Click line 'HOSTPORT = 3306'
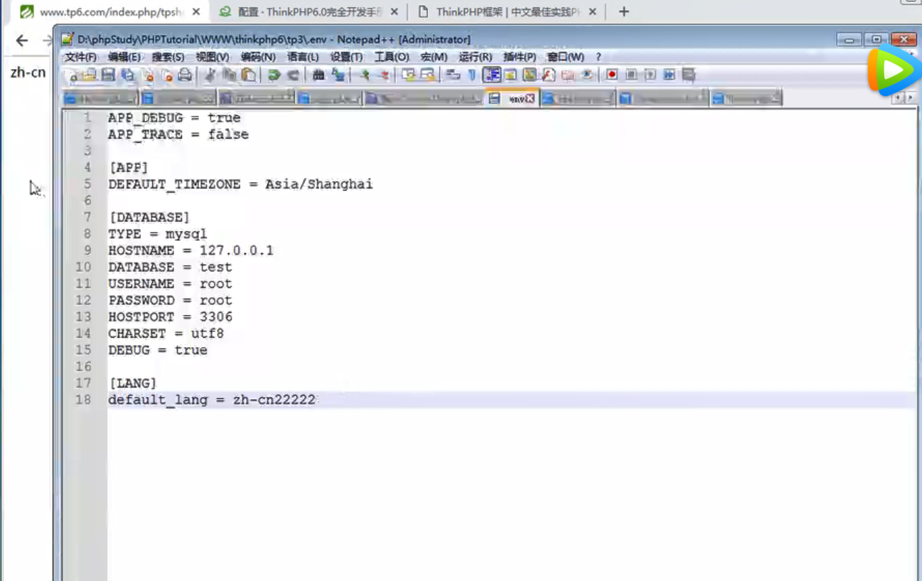Viewport: 922px width, 581px height. 170,317
